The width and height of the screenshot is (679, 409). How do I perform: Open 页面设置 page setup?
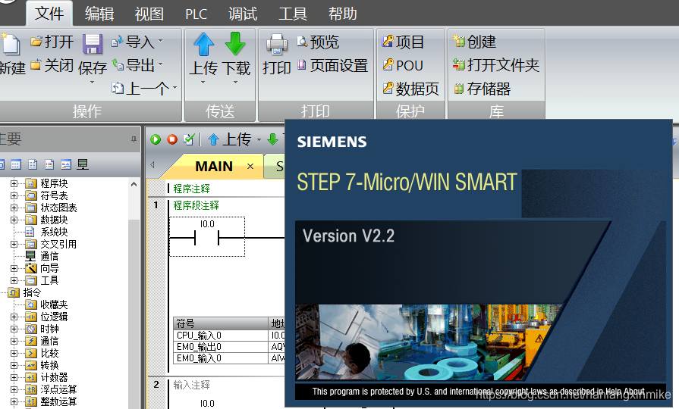coord(332,66)
